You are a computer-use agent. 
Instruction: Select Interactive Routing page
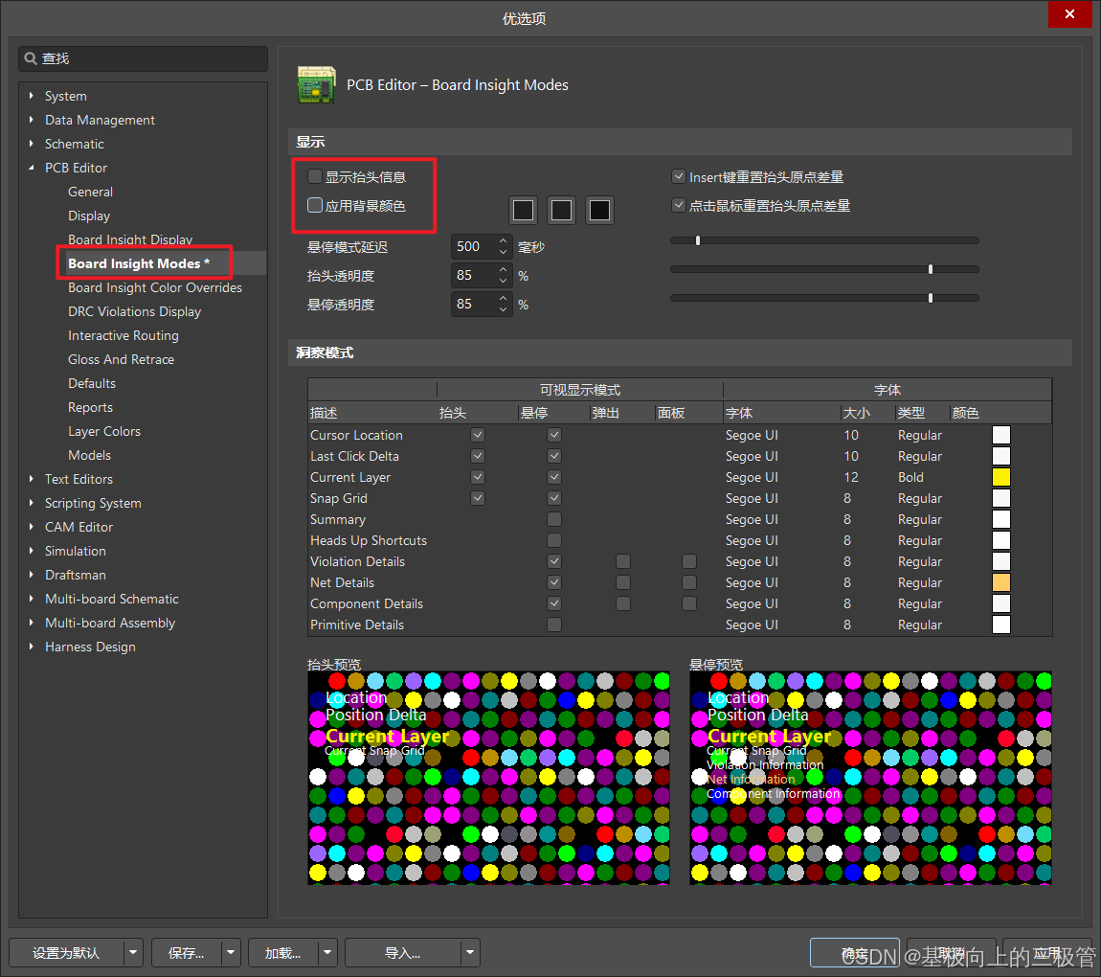124,336
